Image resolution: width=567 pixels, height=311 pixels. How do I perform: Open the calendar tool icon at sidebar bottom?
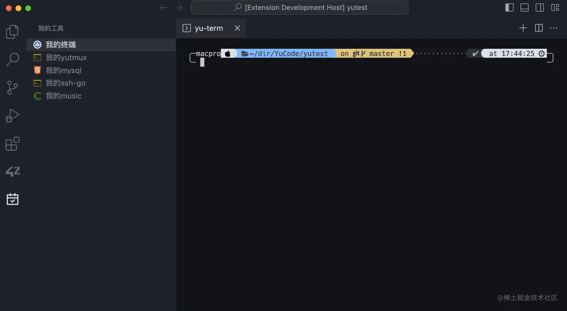click(12, 199)
